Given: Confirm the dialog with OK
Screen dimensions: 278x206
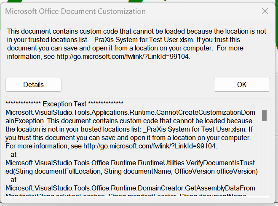Looking at the screenshot, I should (242, 85).
